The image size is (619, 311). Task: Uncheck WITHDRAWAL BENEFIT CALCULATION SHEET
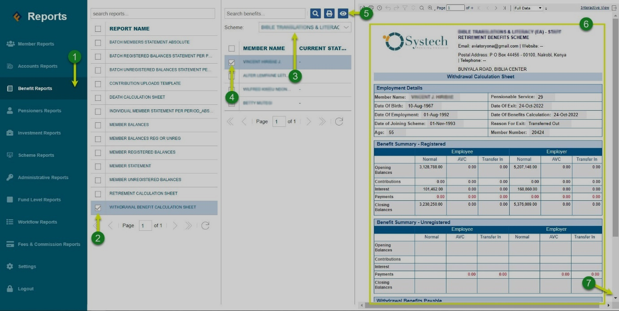click(x=98, y=208)
